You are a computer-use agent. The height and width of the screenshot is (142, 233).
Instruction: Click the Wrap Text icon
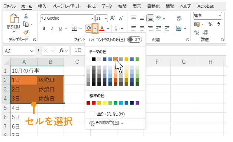tap(179, 18)
